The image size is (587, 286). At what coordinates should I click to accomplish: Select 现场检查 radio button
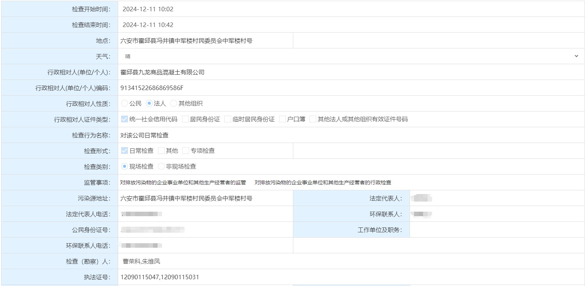click(x=125, y=167)
